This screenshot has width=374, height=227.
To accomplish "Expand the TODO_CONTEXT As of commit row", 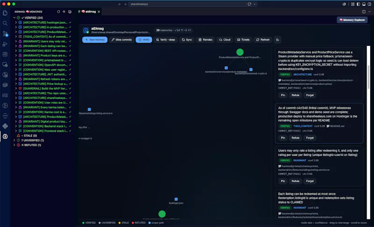I will point(16,37).
